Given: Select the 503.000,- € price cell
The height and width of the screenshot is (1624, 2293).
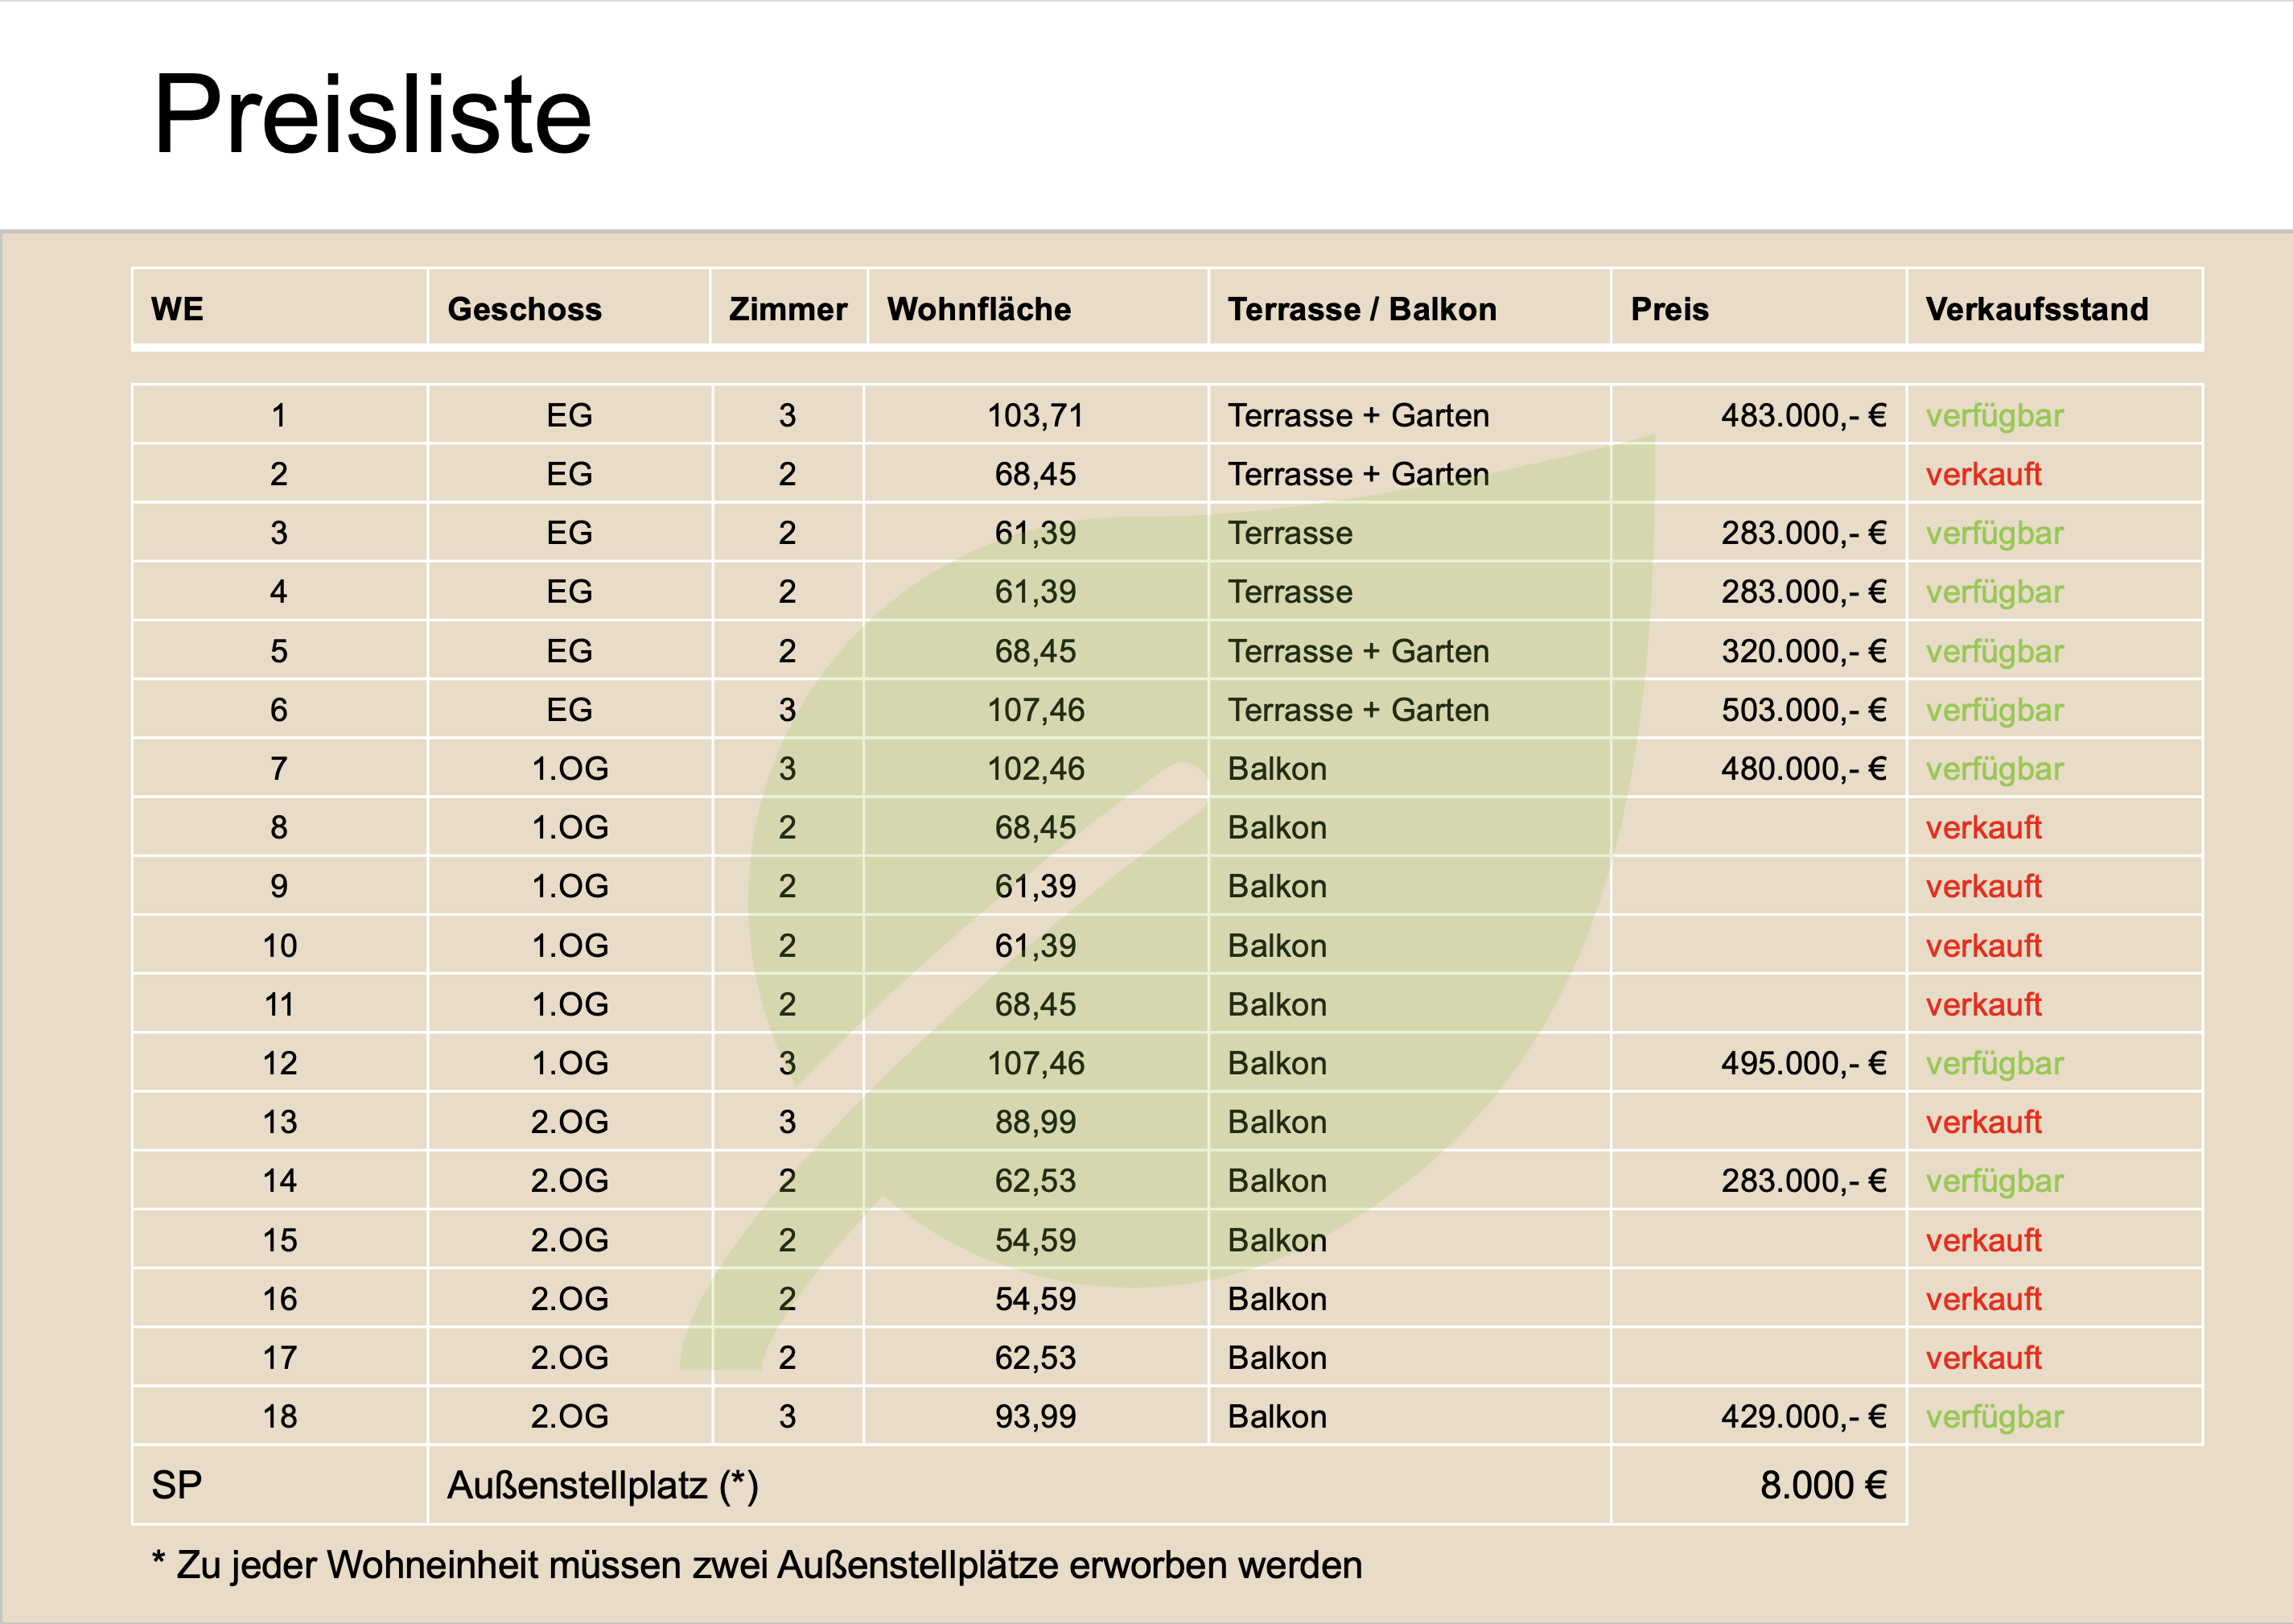Looking at the screenshot, I should 1803,710.
